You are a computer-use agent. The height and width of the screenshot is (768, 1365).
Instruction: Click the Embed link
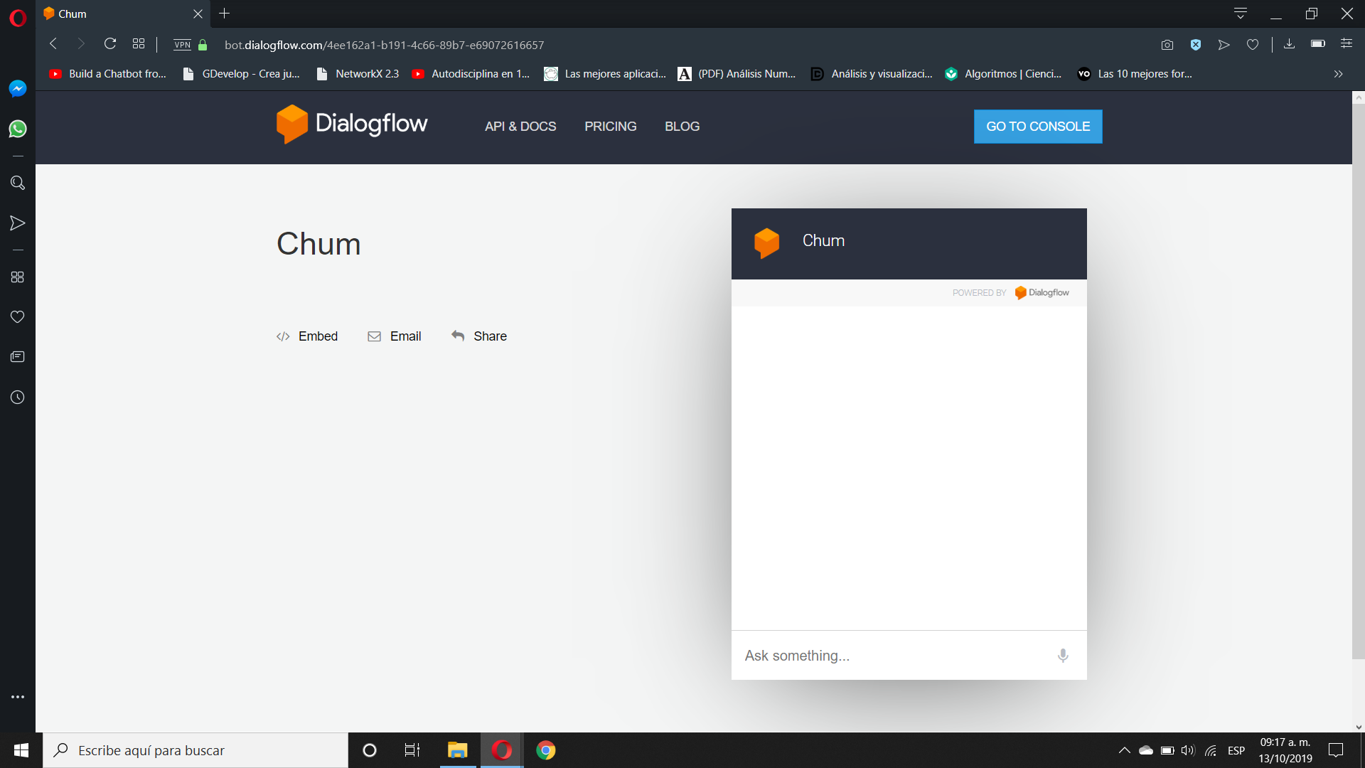[307, 336]
